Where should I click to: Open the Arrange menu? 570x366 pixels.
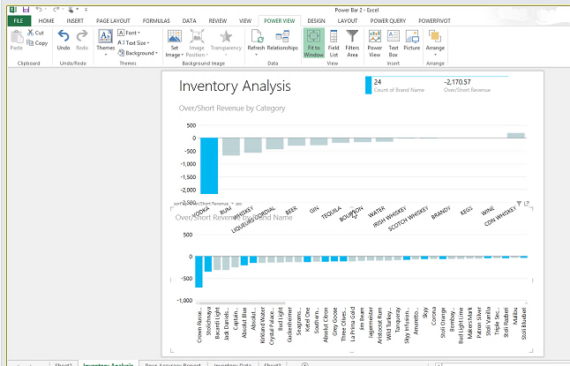click(x=435, y=43)
